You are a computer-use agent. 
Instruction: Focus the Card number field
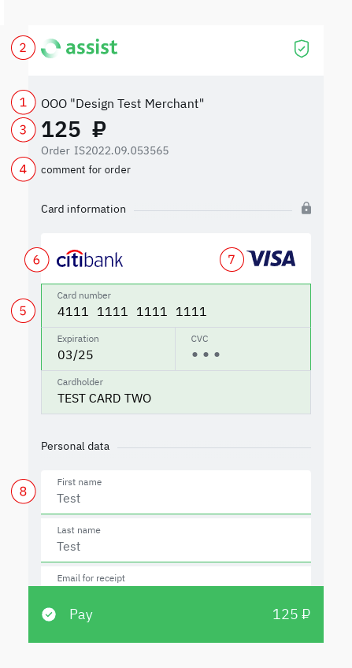(x=176, y=306)
